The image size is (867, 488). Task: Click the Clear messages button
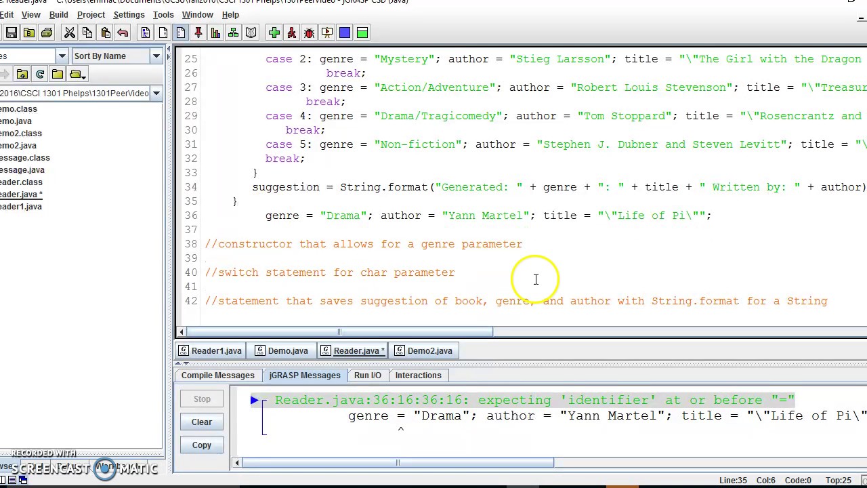click(202, 422)
